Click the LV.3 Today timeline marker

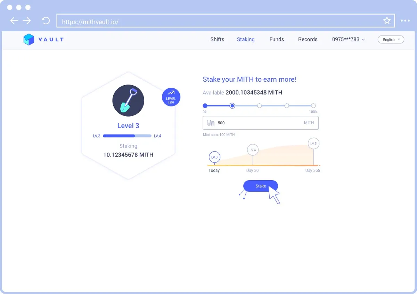pos(214,157)
